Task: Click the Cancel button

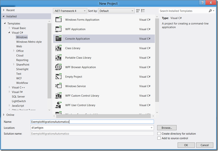Action: click(x=205, y=145)
